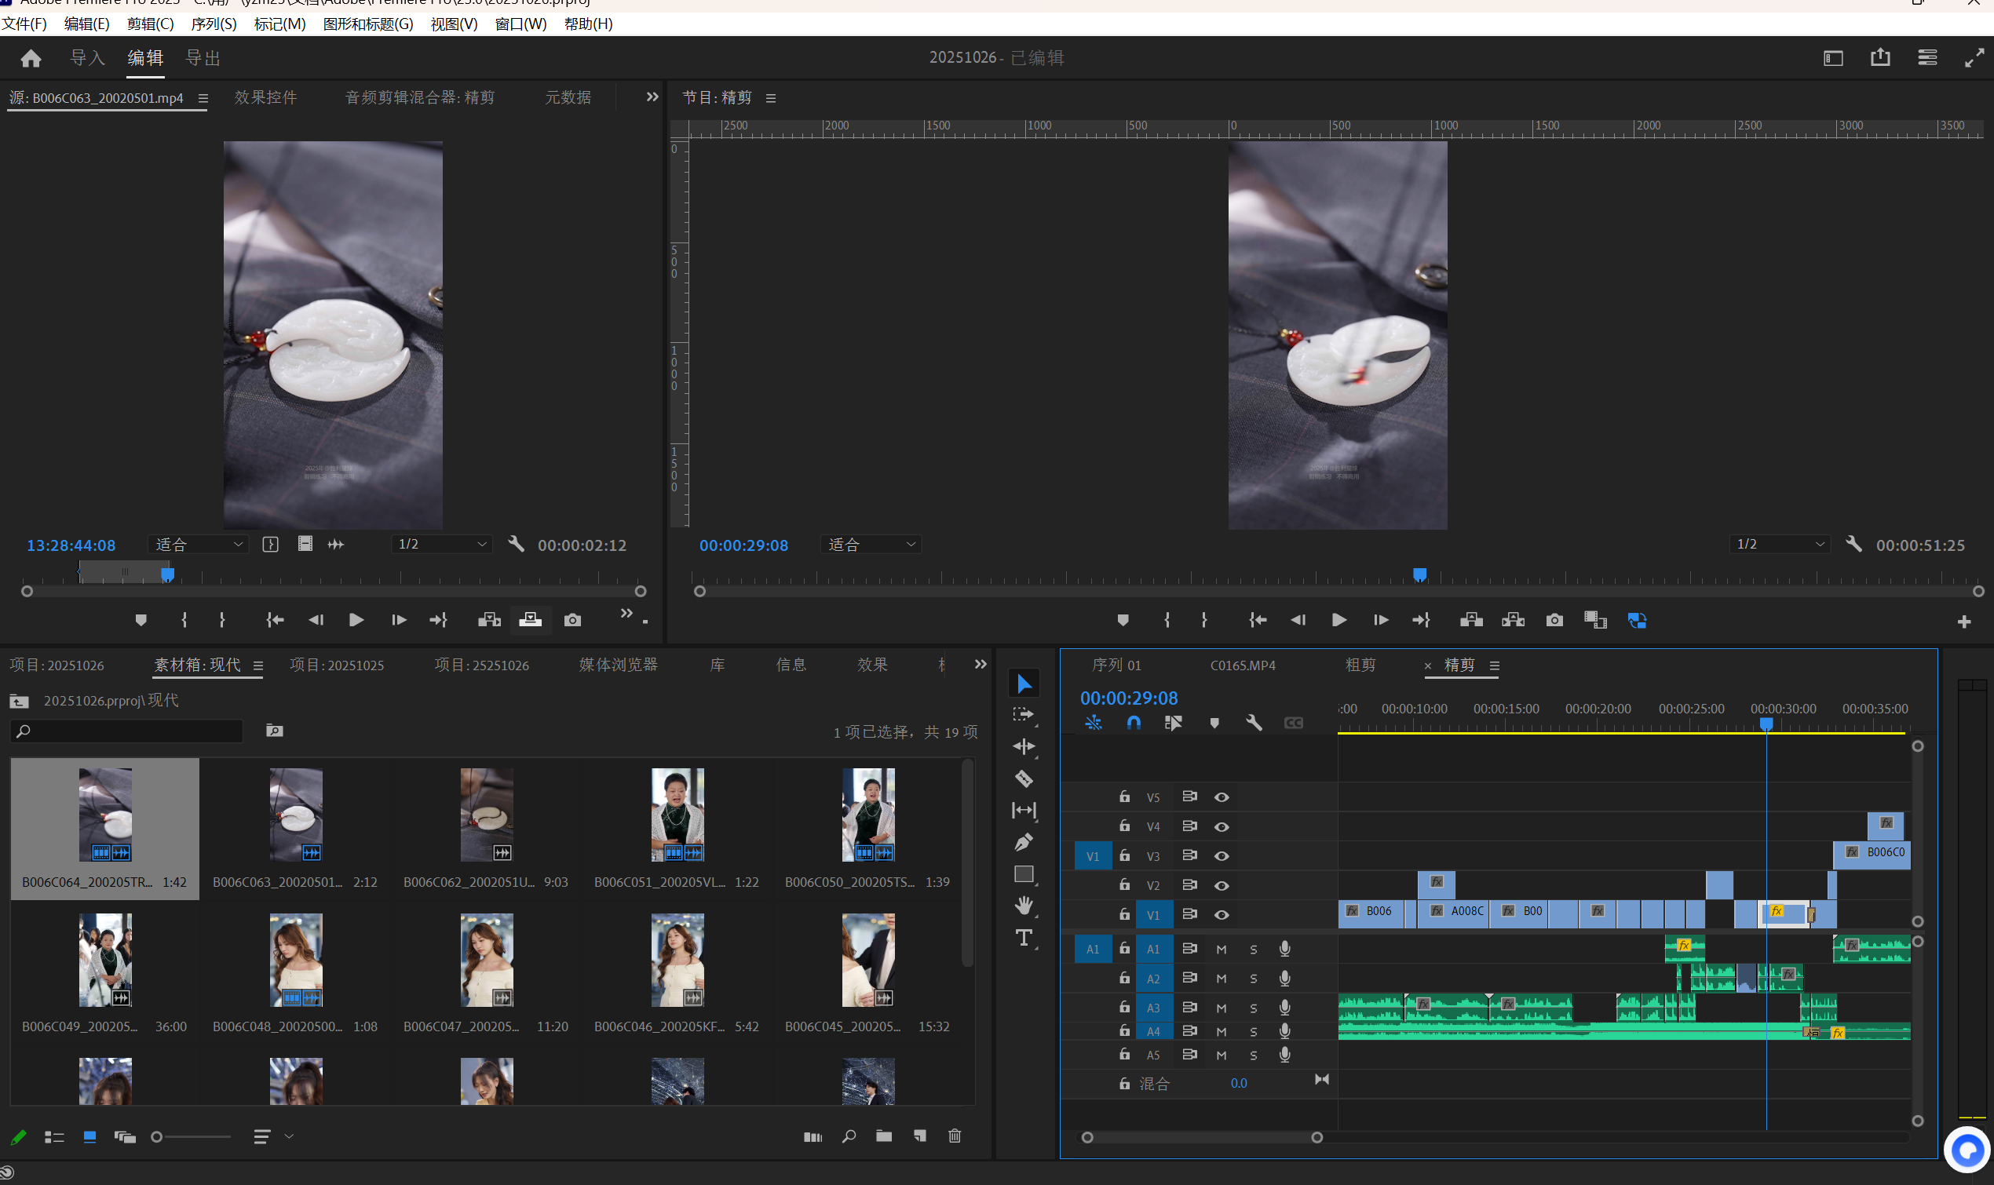Click the Overwrite button in Source monitor
The width and height of the screenshot is (1994, 1185).
(x=530, y=621)
